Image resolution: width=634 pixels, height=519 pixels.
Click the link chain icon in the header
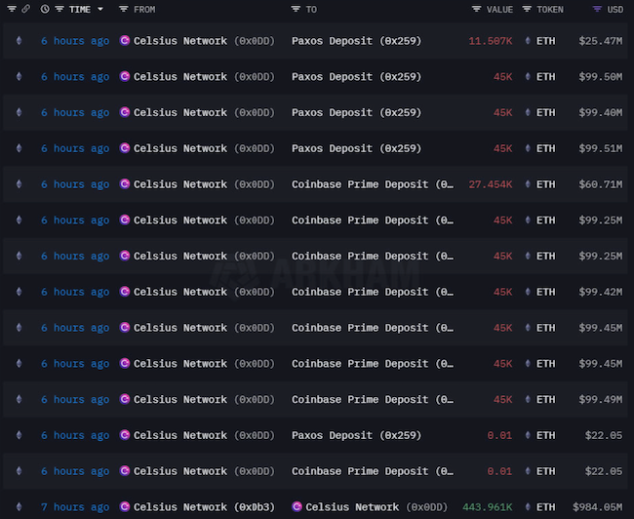pos(25,9)
